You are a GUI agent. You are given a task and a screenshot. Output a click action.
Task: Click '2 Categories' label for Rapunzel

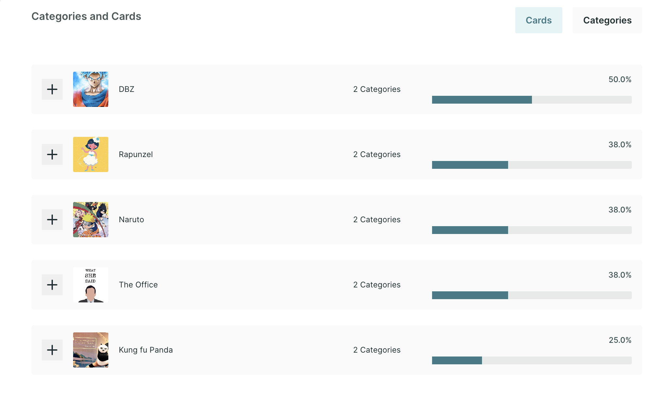click(377, 154)
